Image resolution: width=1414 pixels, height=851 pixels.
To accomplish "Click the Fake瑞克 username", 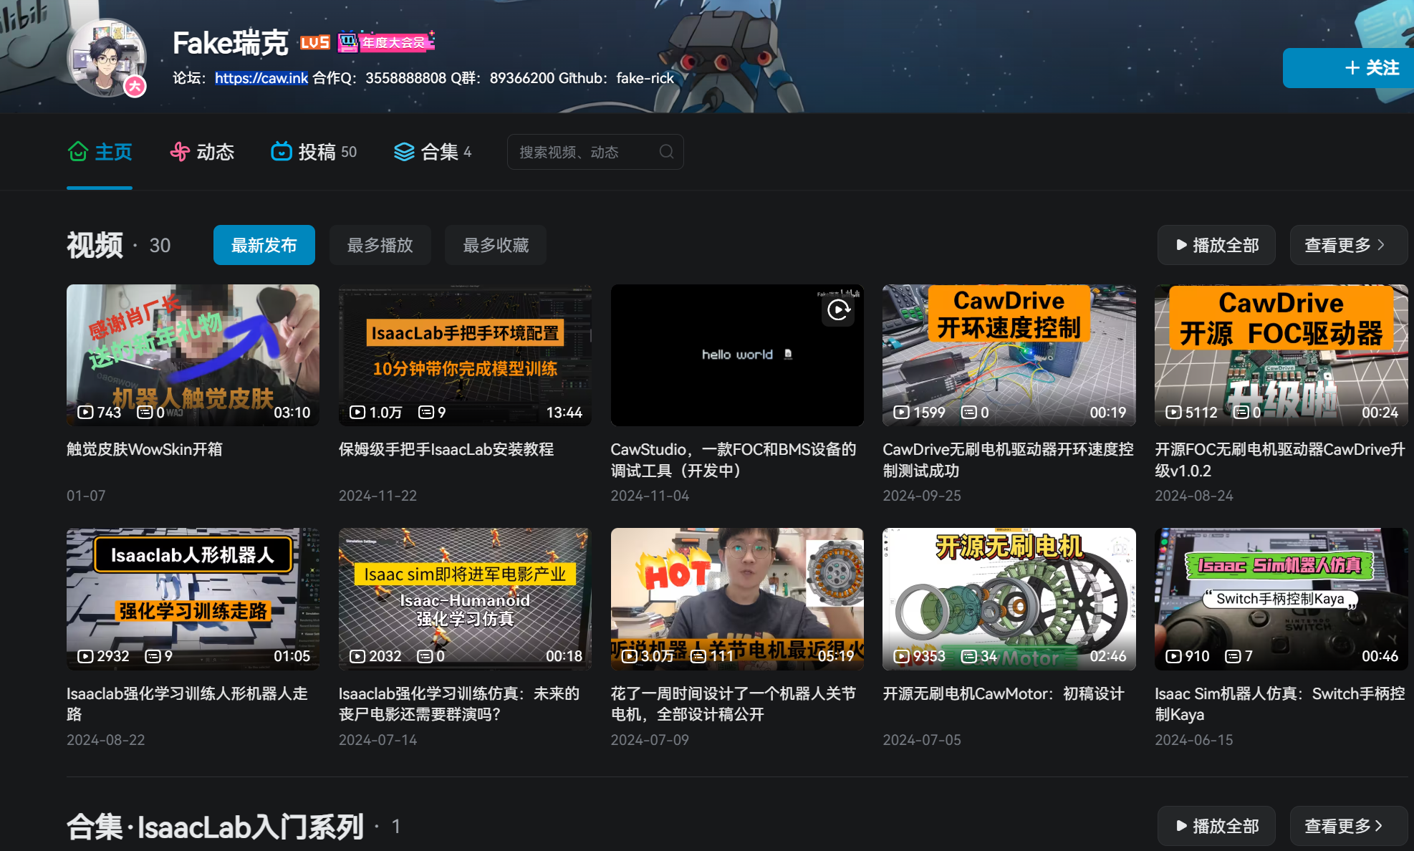I will click(230, 43).
